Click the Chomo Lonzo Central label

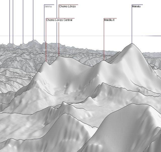coord(59,20)
